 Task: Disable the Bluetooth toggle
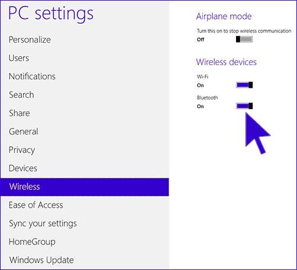(x=244, y=106)
